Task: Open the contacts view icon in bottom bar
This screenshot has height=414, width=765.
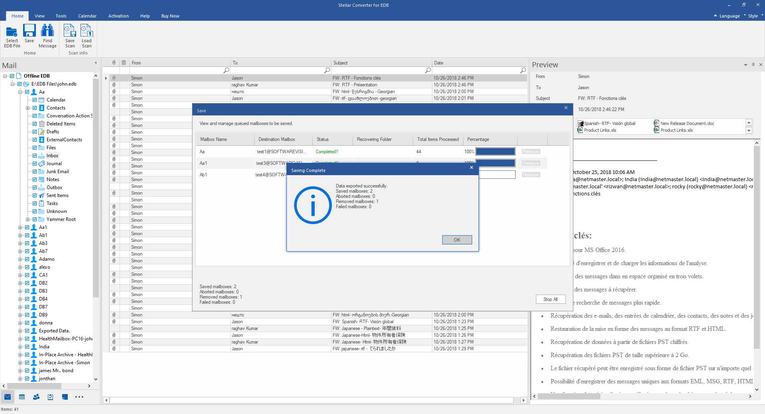Action: tap(36, 397)
